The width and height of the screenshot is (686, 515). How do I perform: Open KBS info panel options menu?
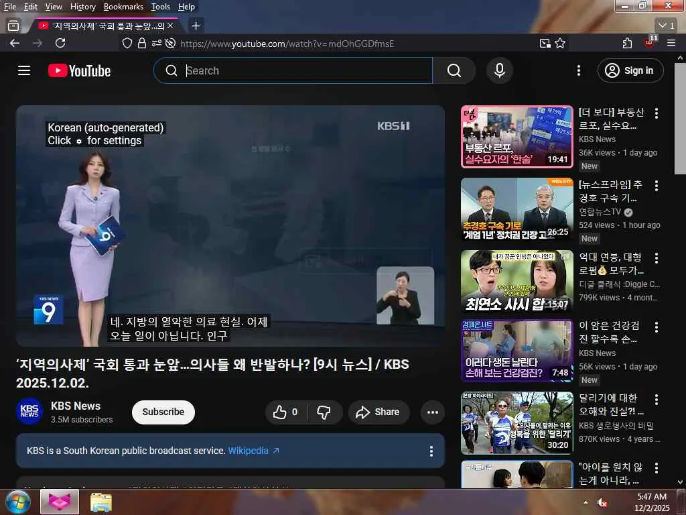431,451
